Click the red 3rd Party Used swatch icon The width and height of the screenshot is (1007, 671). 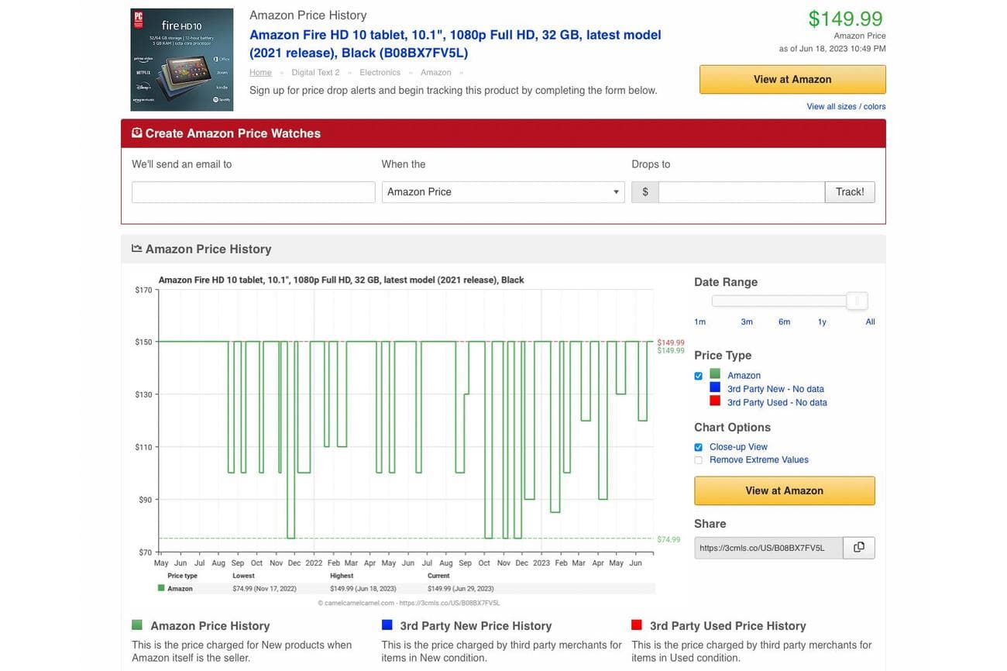tap(717, 401)
